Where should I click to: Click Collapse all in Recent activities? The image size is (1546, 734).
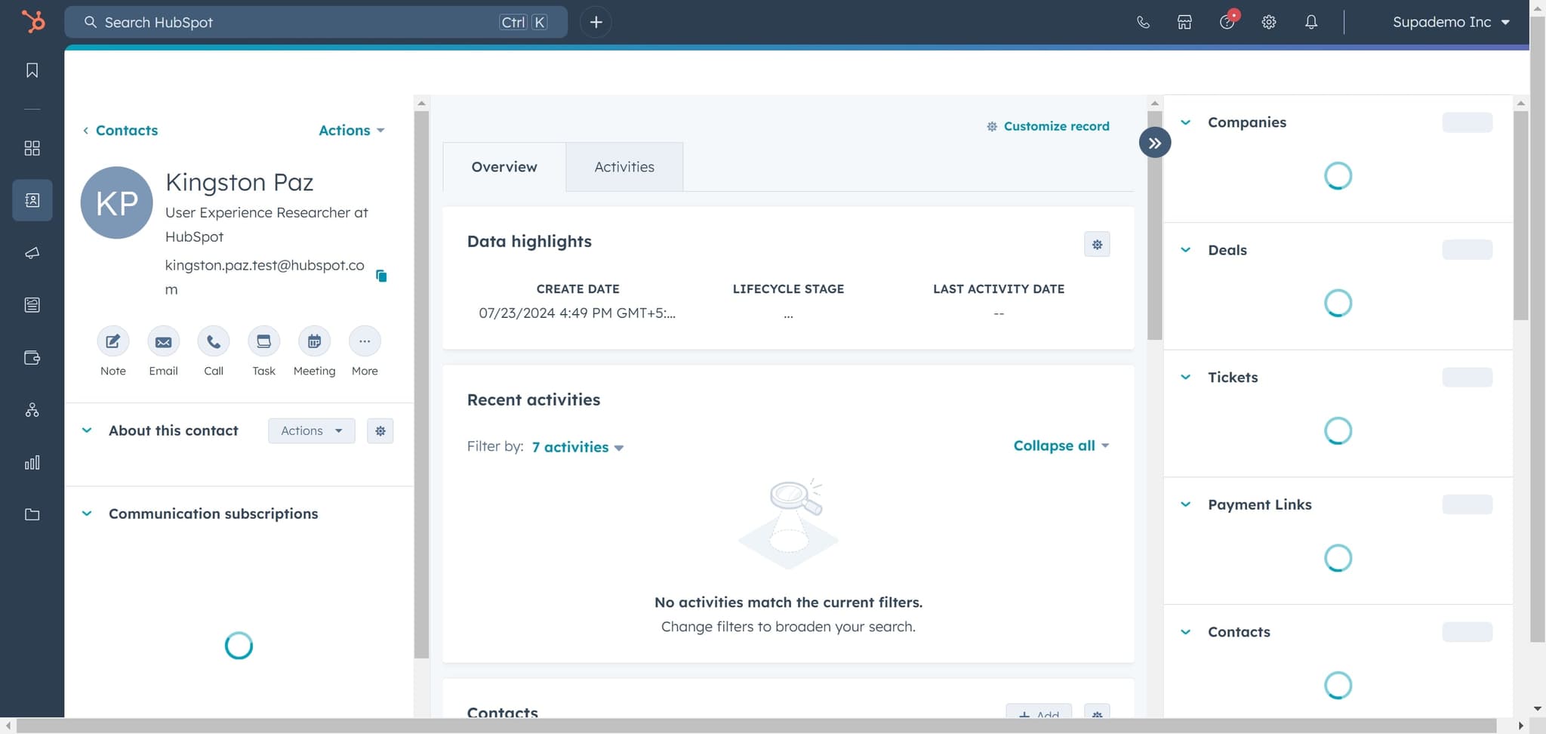pyautogui.click(x=1059, y=446)
